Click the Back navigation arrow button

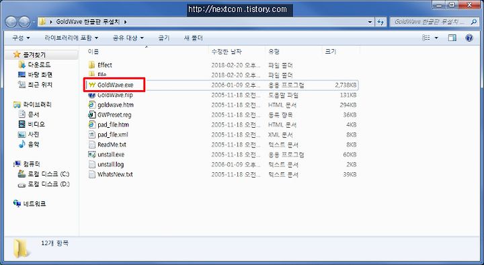tap(11, 22)
